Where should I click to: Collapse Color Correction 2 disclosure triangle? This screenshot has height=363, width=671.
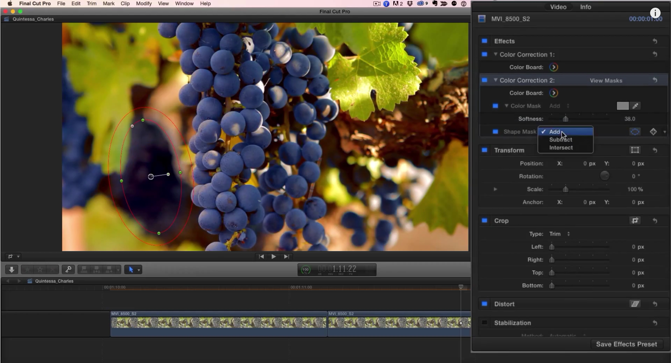pos(495,80)
